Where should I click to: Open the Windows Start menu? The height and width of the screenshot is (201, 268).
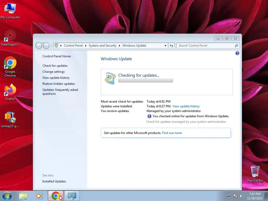tap(7, 196)
